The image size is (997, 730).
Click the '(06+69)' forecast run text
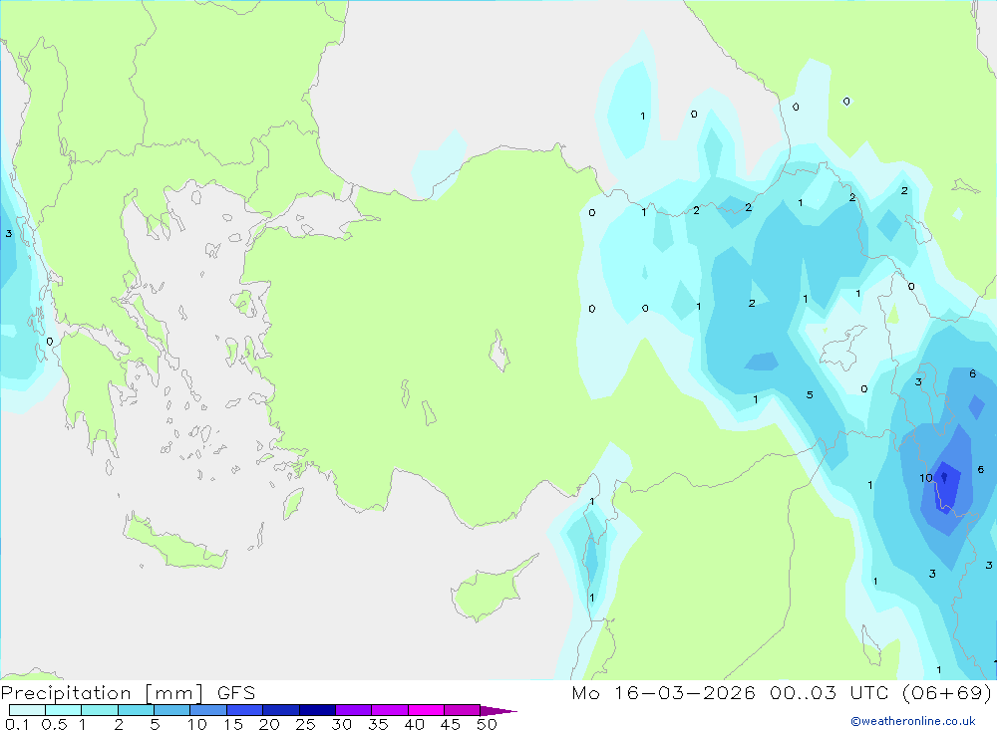pyautogui.click(x=947, y=692)
